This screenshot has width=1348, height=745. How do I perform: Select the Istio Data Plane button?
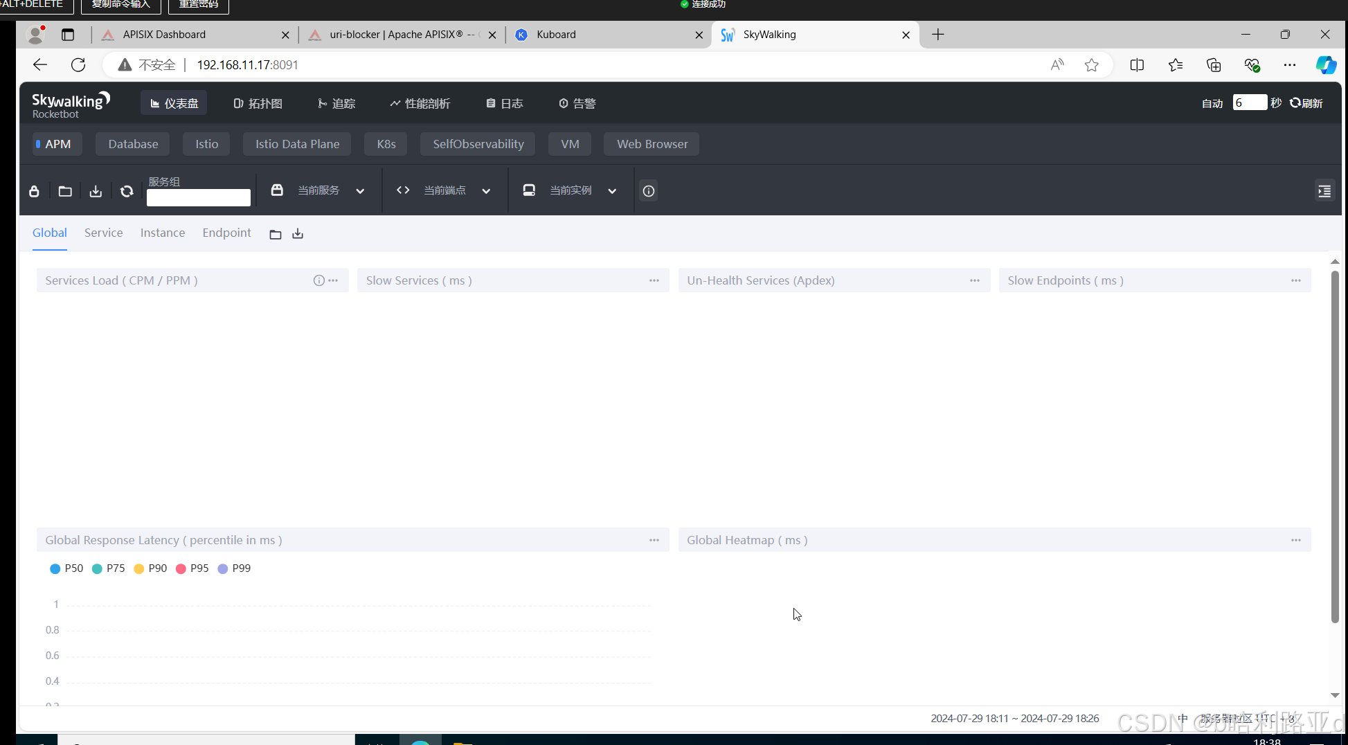(297, 144)
